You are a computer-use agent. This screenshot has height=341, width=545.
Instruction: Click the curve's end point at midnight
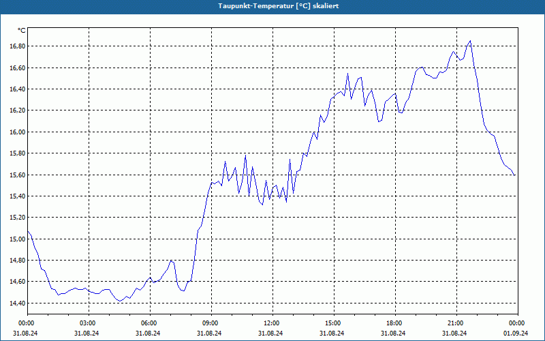[x=514, y=175]
